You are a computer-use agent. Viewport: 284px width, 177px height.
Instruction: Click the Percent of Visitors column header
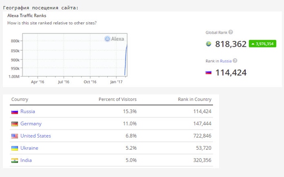[118, 99]
